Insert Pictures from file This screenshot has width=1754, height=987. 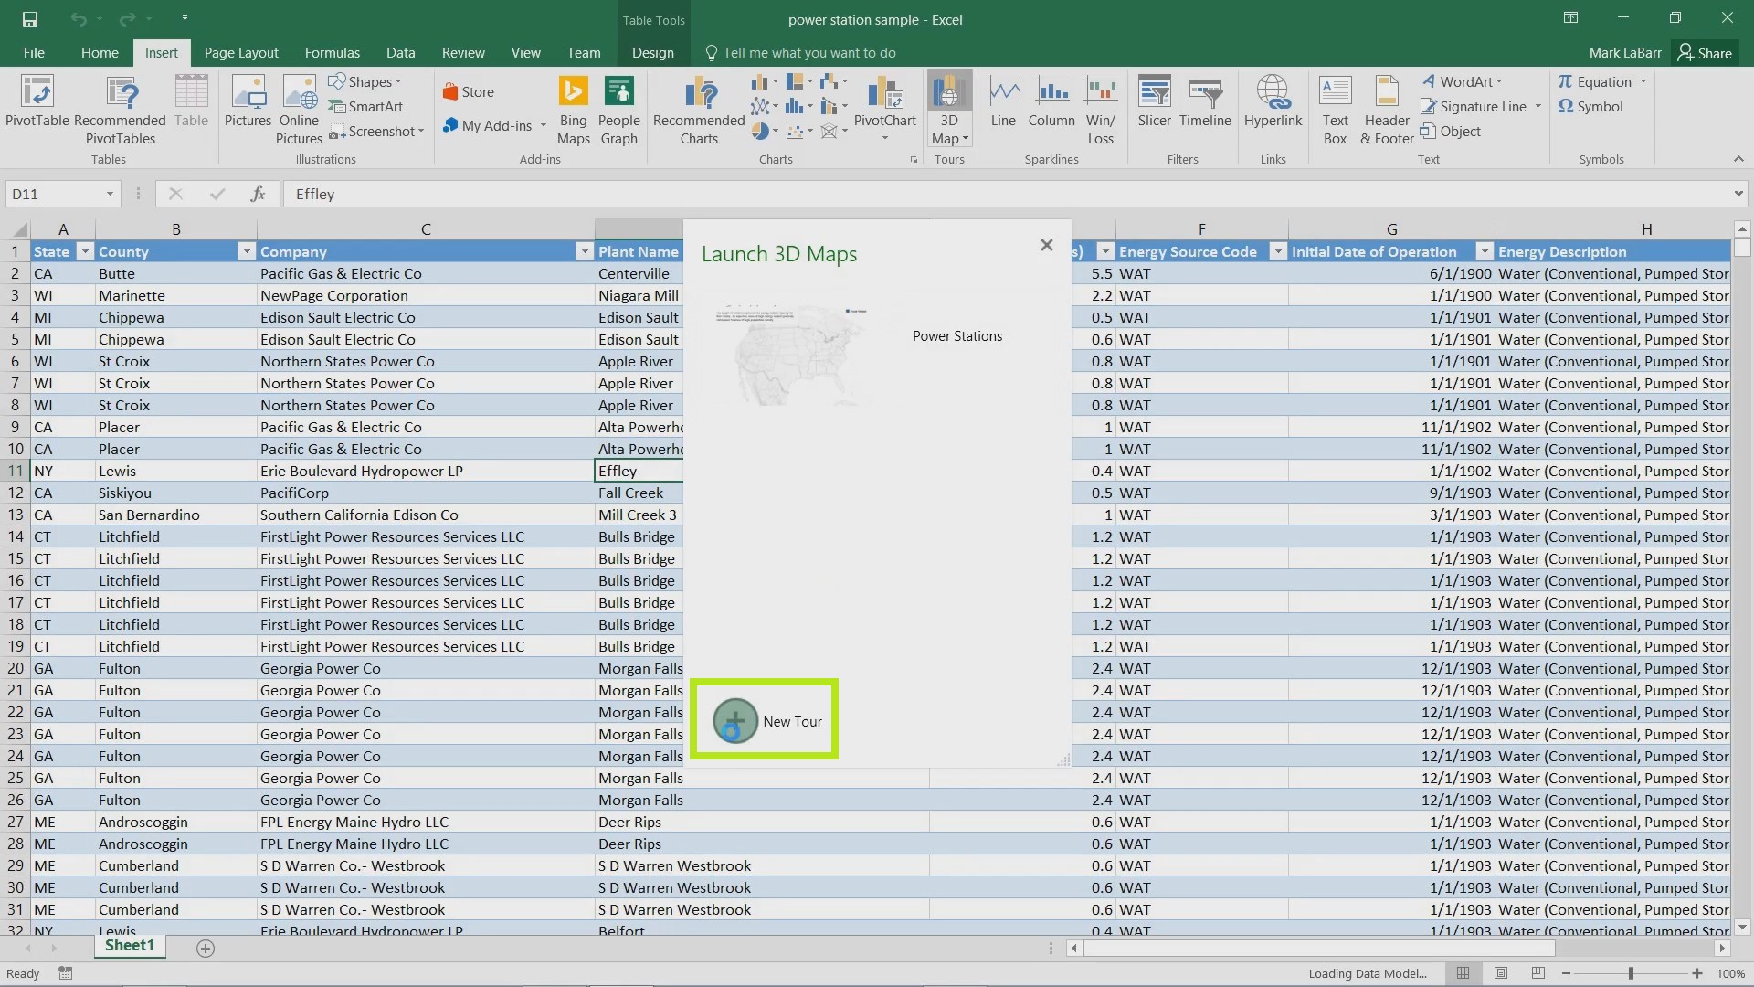pyautogui.click(x=248, y=102)
